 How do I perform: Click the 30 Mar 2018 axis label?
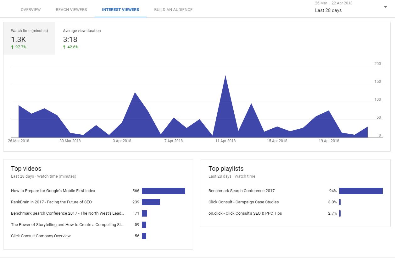70,141
